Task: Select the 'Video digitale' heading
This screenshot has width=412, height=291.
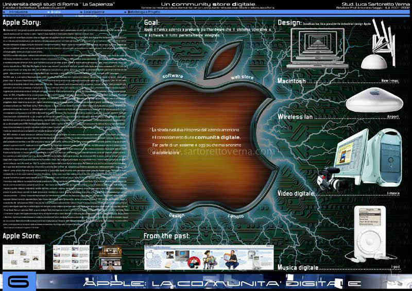Action: click(x=296, y=194)
